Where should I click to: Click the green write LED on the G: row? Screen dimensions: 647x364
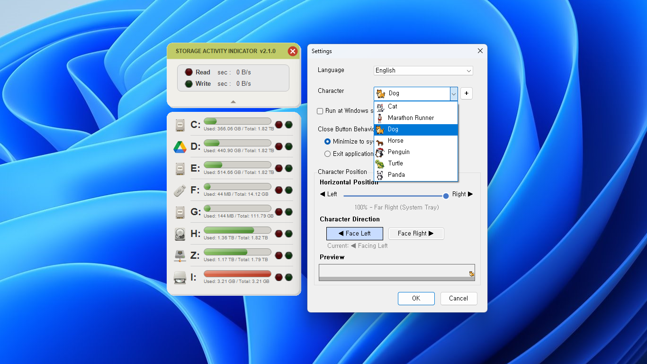[x=288, y=212]
